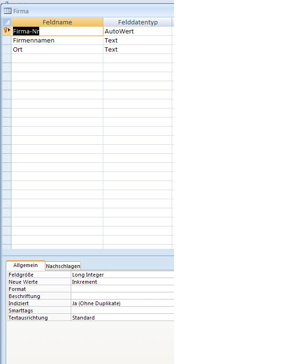306x364 pixels.
Task: Click the empty Smarttags property field
Action: click(122, 310)
